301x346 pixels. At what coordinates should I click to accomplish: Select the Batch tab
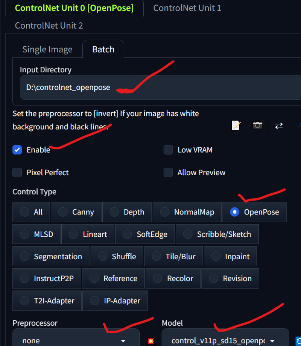(x=103, y=49)
